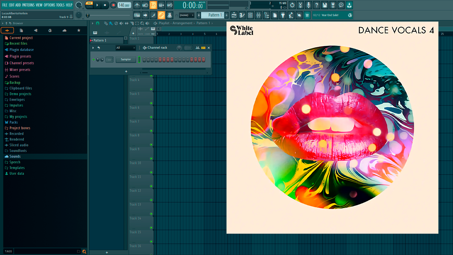
Task: Open the (none) snap dropdown
Action: [187, 15]
